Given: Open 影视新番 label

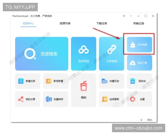Looking at the screenshot, I should [59, 81].
